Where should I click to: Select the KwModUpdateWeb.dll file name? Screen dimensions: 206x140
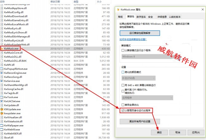coord(17,44)
